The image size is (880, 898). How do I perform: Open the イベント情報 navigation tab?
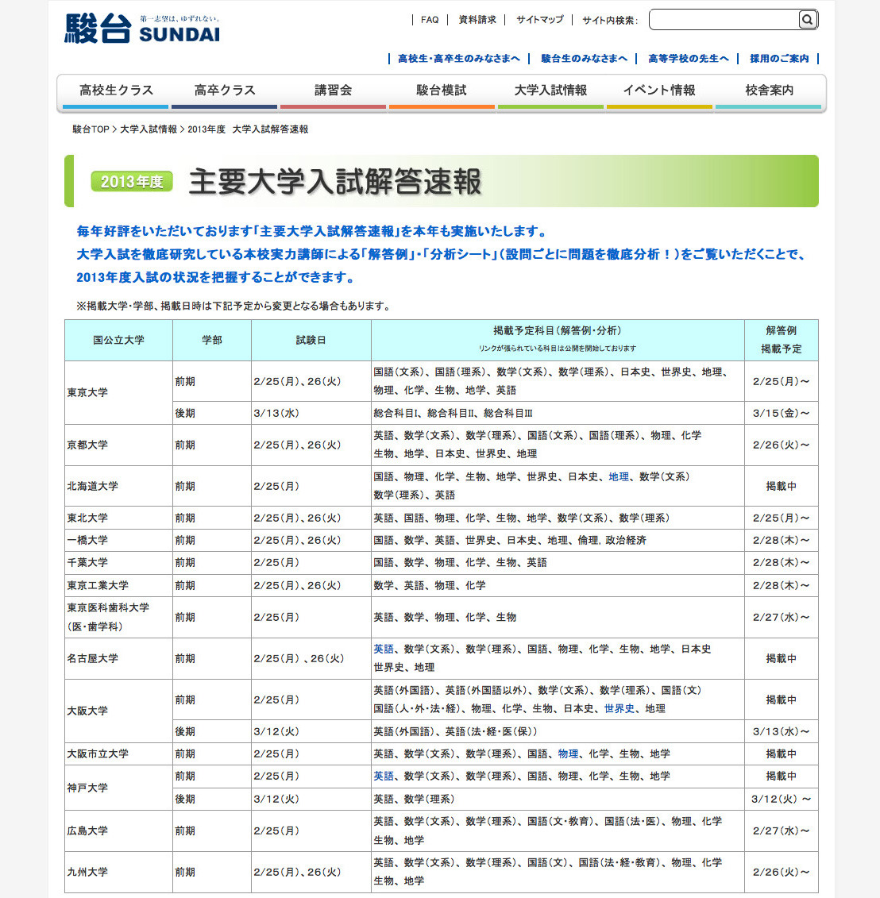pos(659,91)
